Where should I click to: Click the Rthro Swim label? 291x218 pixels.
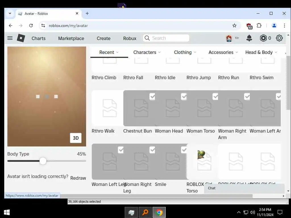point(261,78)
